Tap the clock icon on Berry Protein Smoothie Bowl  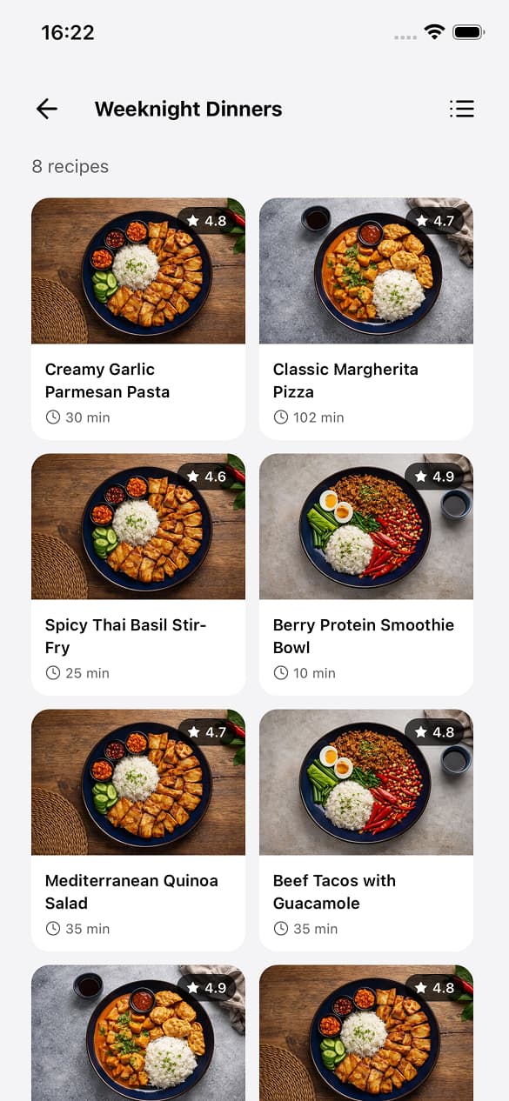tap(281, 673)
